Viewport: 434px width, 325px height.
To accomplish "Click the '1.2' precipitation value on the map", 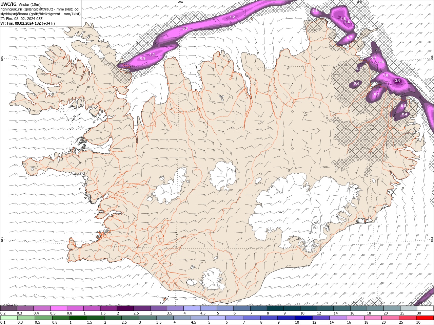I will tap(232, 17).
